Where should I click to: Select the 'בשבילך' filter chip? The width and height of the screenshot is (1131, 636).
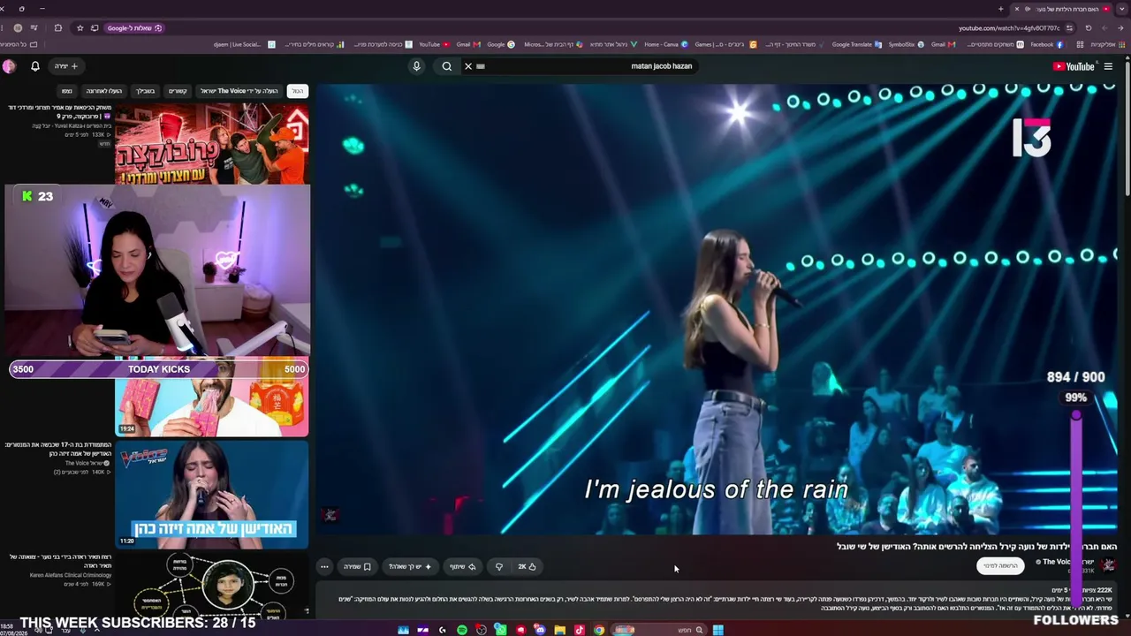(145, 91)
